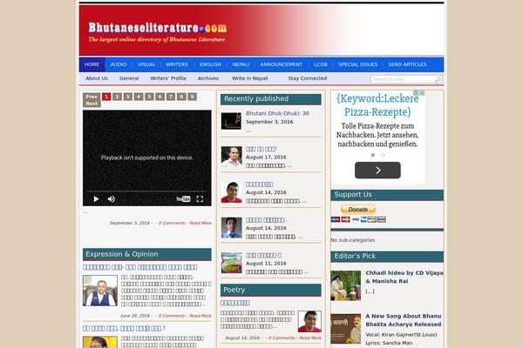Screen dimensions: 523x348
Task: Open the WRITERS menu item
Action: (x=177, y=64)
